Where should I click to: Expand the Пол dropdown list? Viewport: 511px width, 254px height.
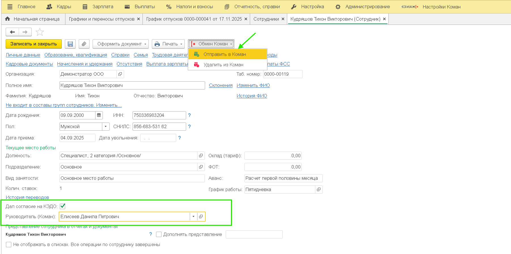point(106,126)
